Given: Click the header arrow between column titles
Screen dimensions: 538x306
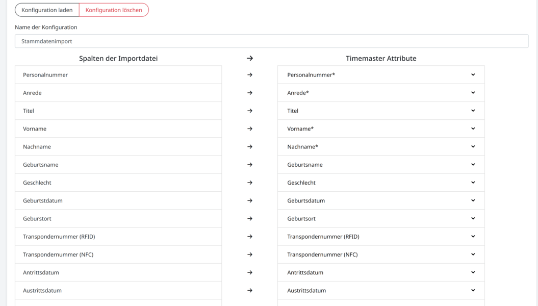Looking at the screenshot, I should (x=250, y=58).
